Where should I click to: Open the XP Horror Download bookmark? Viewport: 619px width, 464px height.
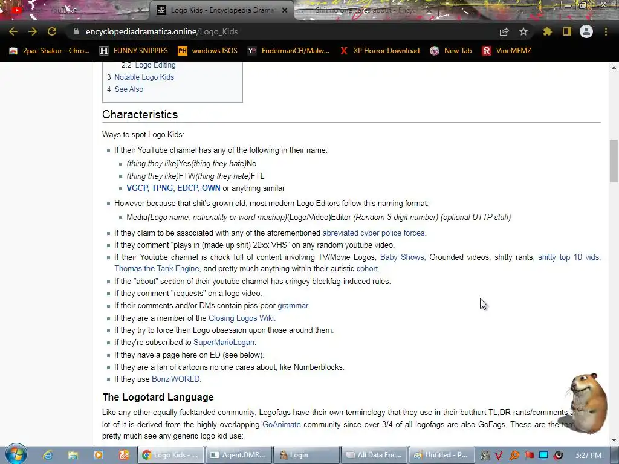pos(380,51)
